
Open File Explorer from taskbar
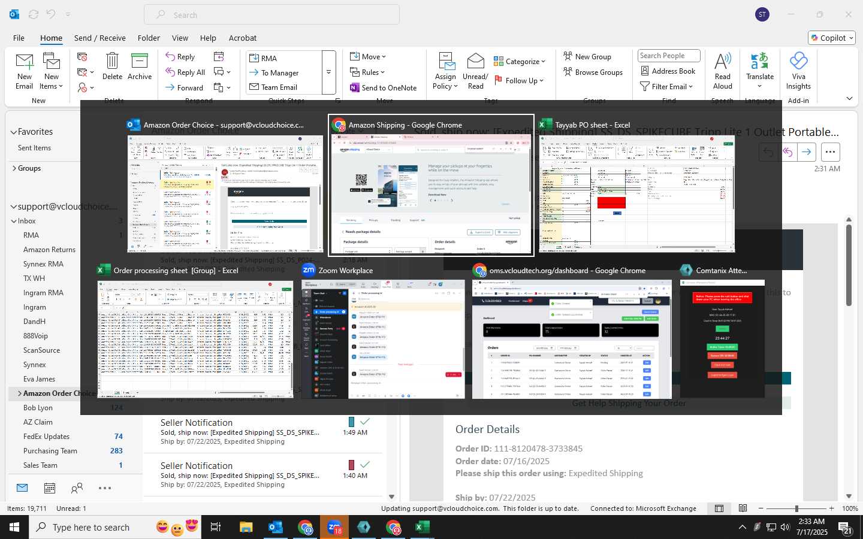point(246,527)
